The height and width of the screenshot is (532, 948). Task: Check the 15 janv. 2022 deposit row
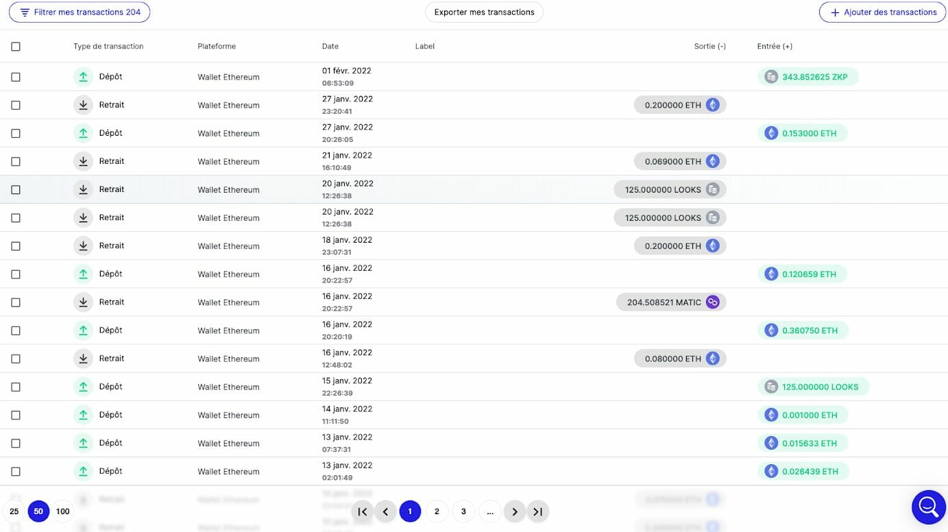click(x=16, y=387)
